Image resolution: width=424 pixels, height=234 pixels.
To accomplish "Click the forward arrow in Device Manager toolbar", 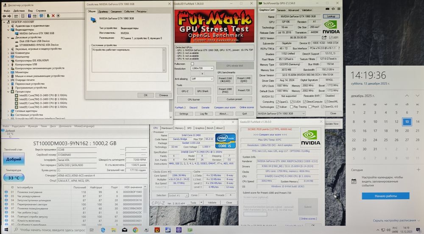I will click(x=8, y=16).
